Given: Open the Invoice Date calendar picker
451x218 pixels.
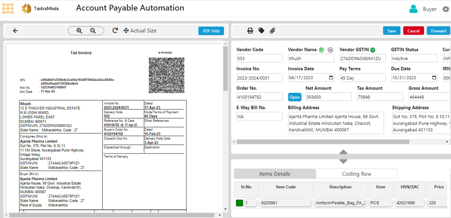Looking at the screenshot, I should 331,78.
